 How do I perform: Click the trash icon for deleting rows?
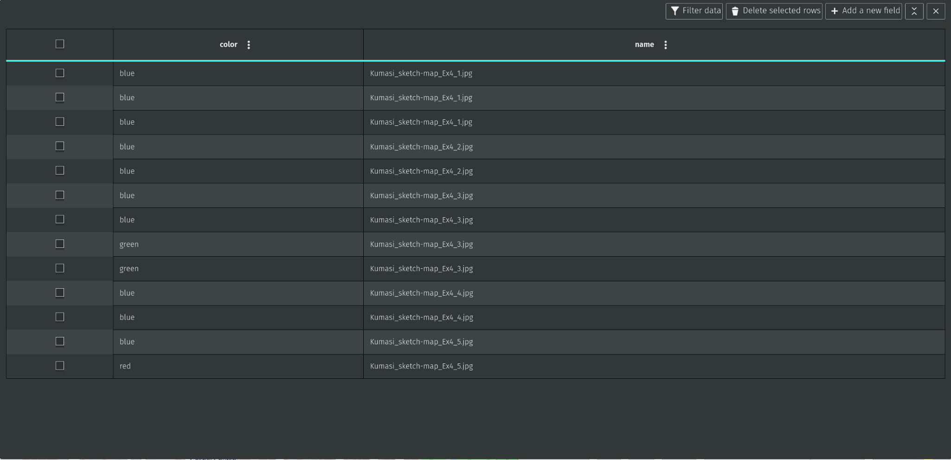(735, 11)
